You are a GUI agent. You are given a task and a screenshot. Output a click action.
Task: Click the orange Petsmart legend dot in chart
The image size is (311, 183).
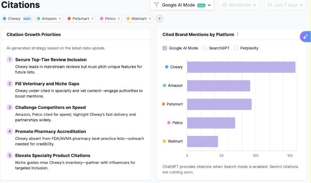(x=164, y=104)
